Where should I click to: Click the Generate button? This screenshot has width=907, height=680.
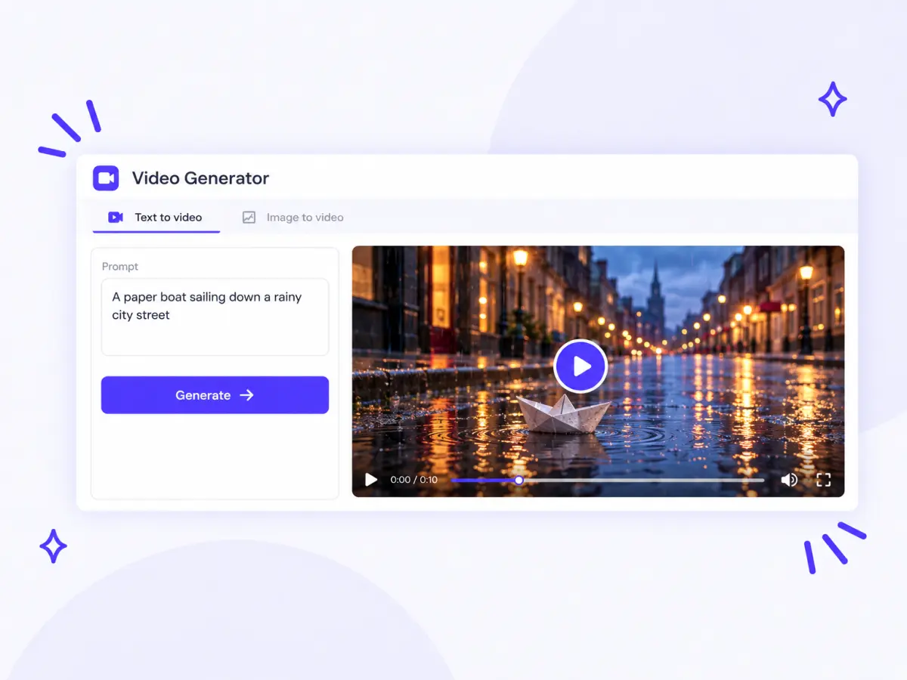tap(215, 395)
